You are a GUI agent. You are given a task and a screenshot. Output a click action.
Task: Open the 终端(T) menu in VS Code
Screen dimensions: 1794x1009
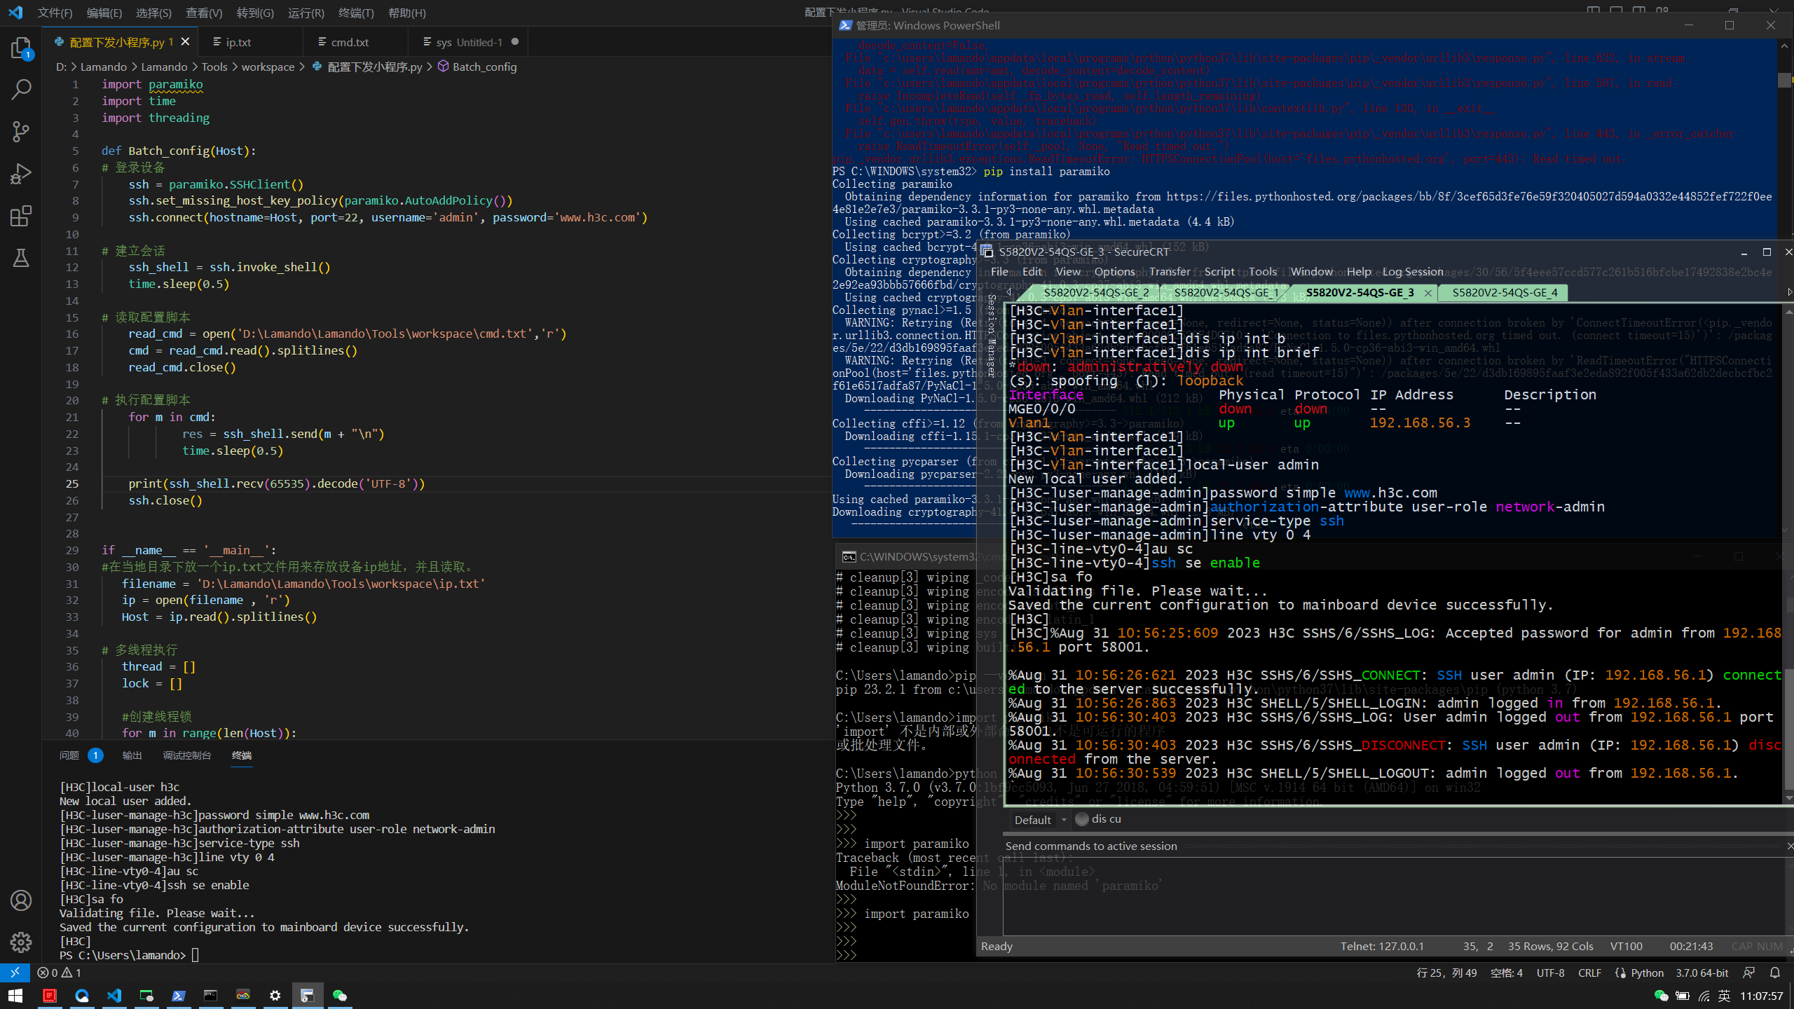click(356, 13)
